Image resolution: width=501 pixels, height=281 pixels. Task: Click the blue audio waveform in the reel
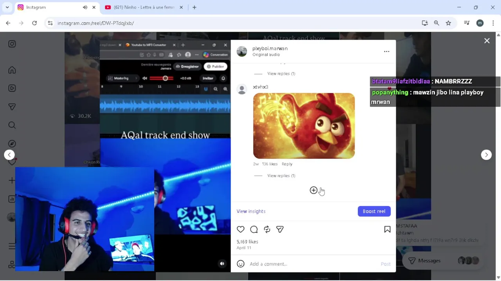(x=165, y=106)
